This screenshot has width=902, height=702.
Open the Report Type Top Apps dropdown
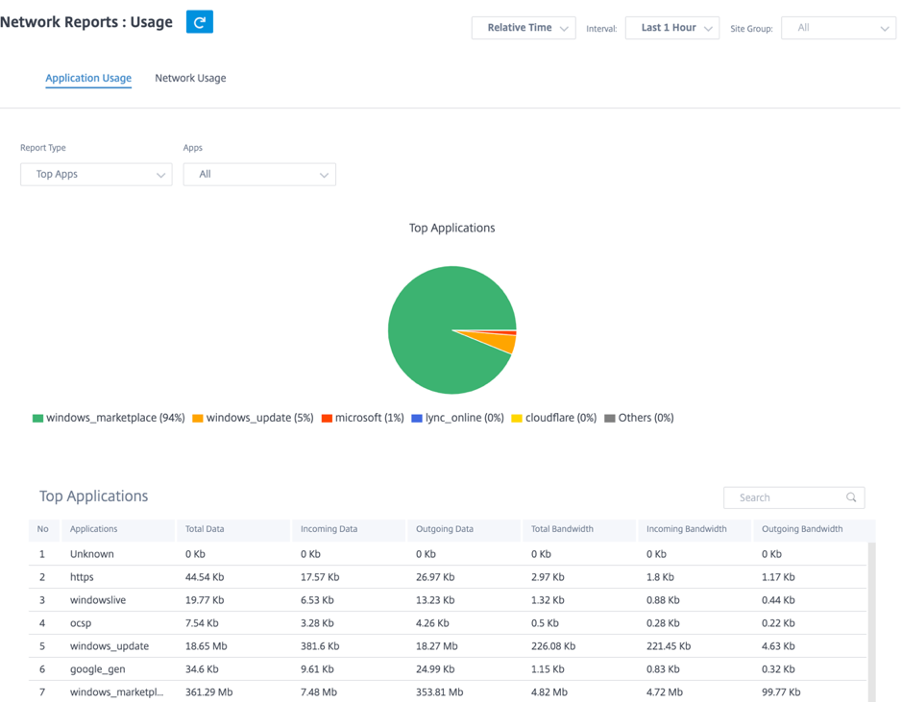pos(96,174)
